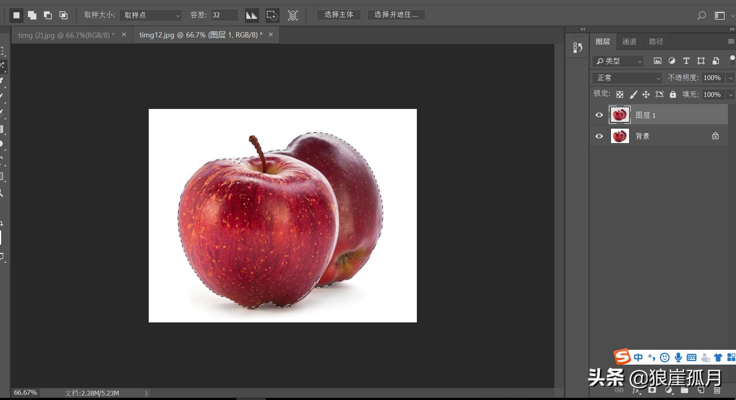The height and width of the screenshot is (400, 736).
Task: Click the 选择主体 button
Action: [x=339, y=14]
